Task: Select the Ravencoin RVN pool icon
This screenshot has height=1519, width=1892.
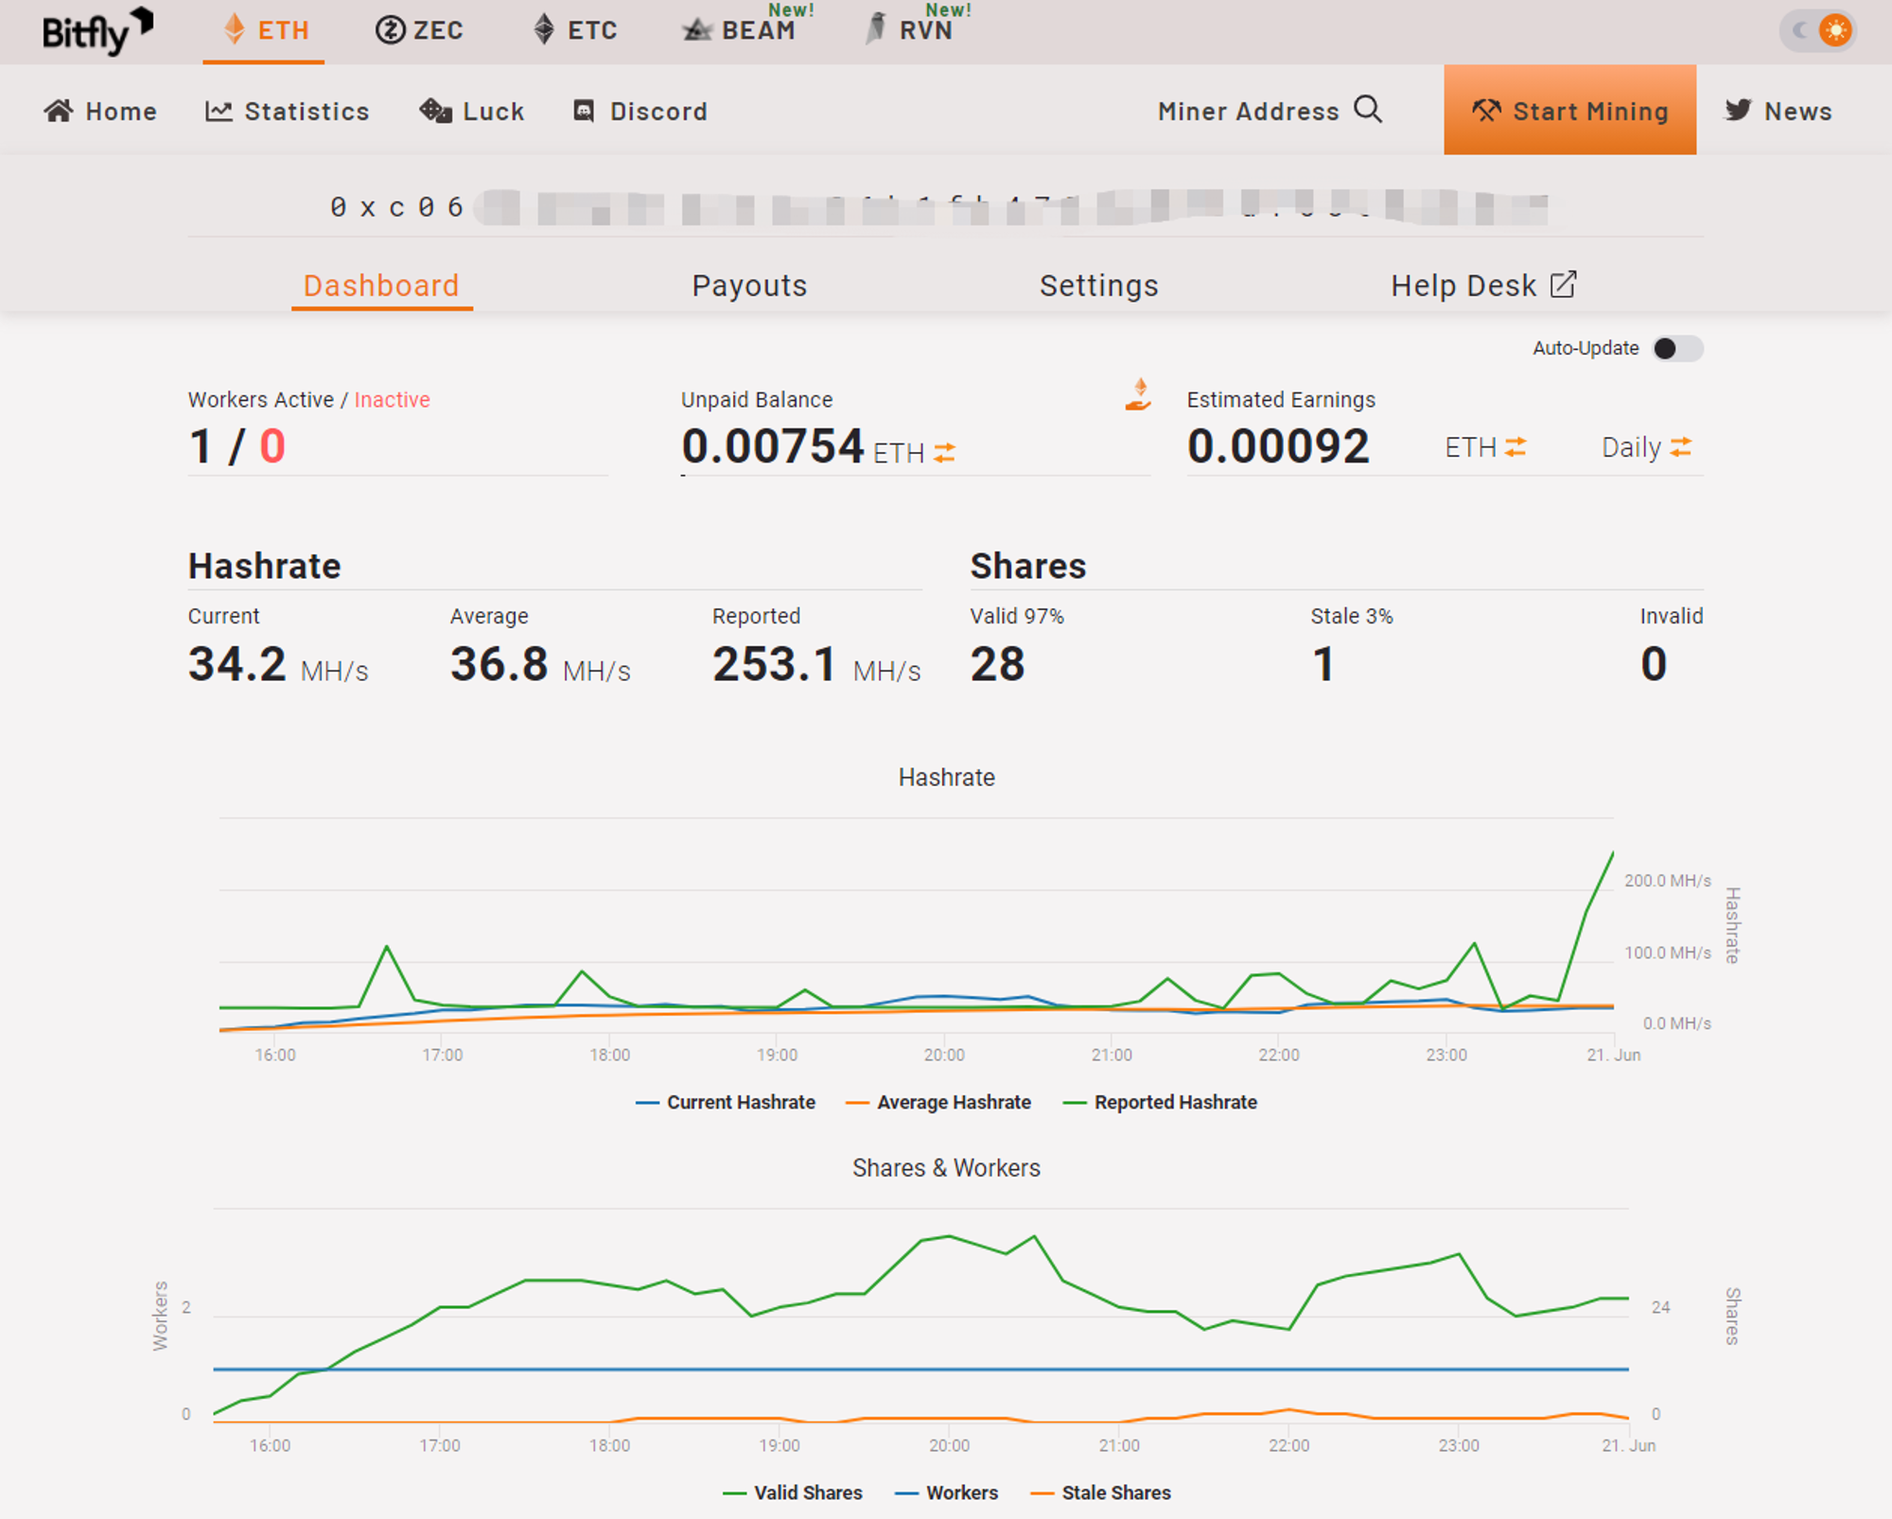Action: point(878,29)
